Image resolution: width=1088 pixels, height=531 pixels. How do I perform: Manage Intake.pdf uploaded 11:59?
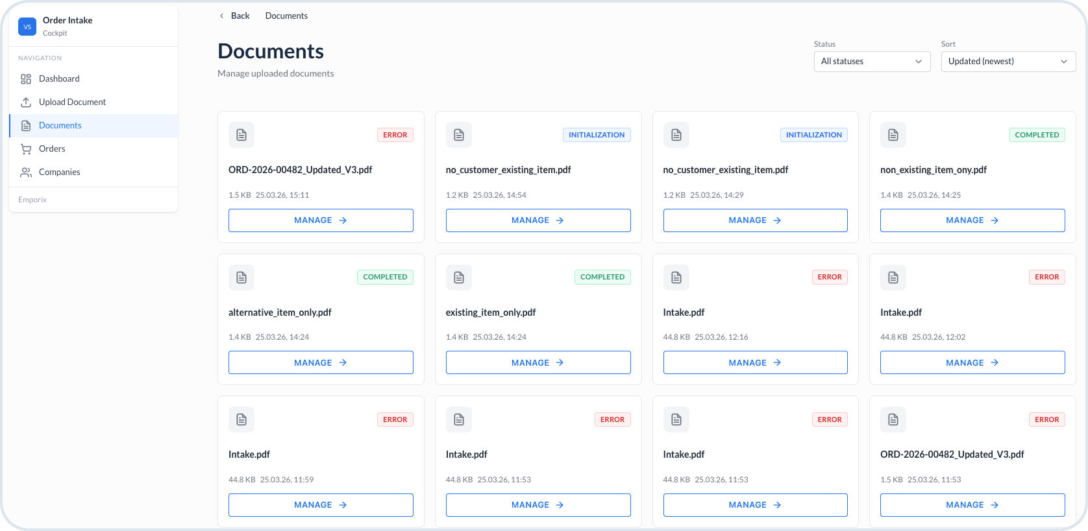click(x=321, y=505)
